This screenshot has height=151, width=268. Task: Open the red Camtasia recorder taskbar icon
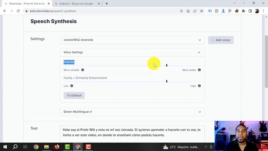(88, 147)
